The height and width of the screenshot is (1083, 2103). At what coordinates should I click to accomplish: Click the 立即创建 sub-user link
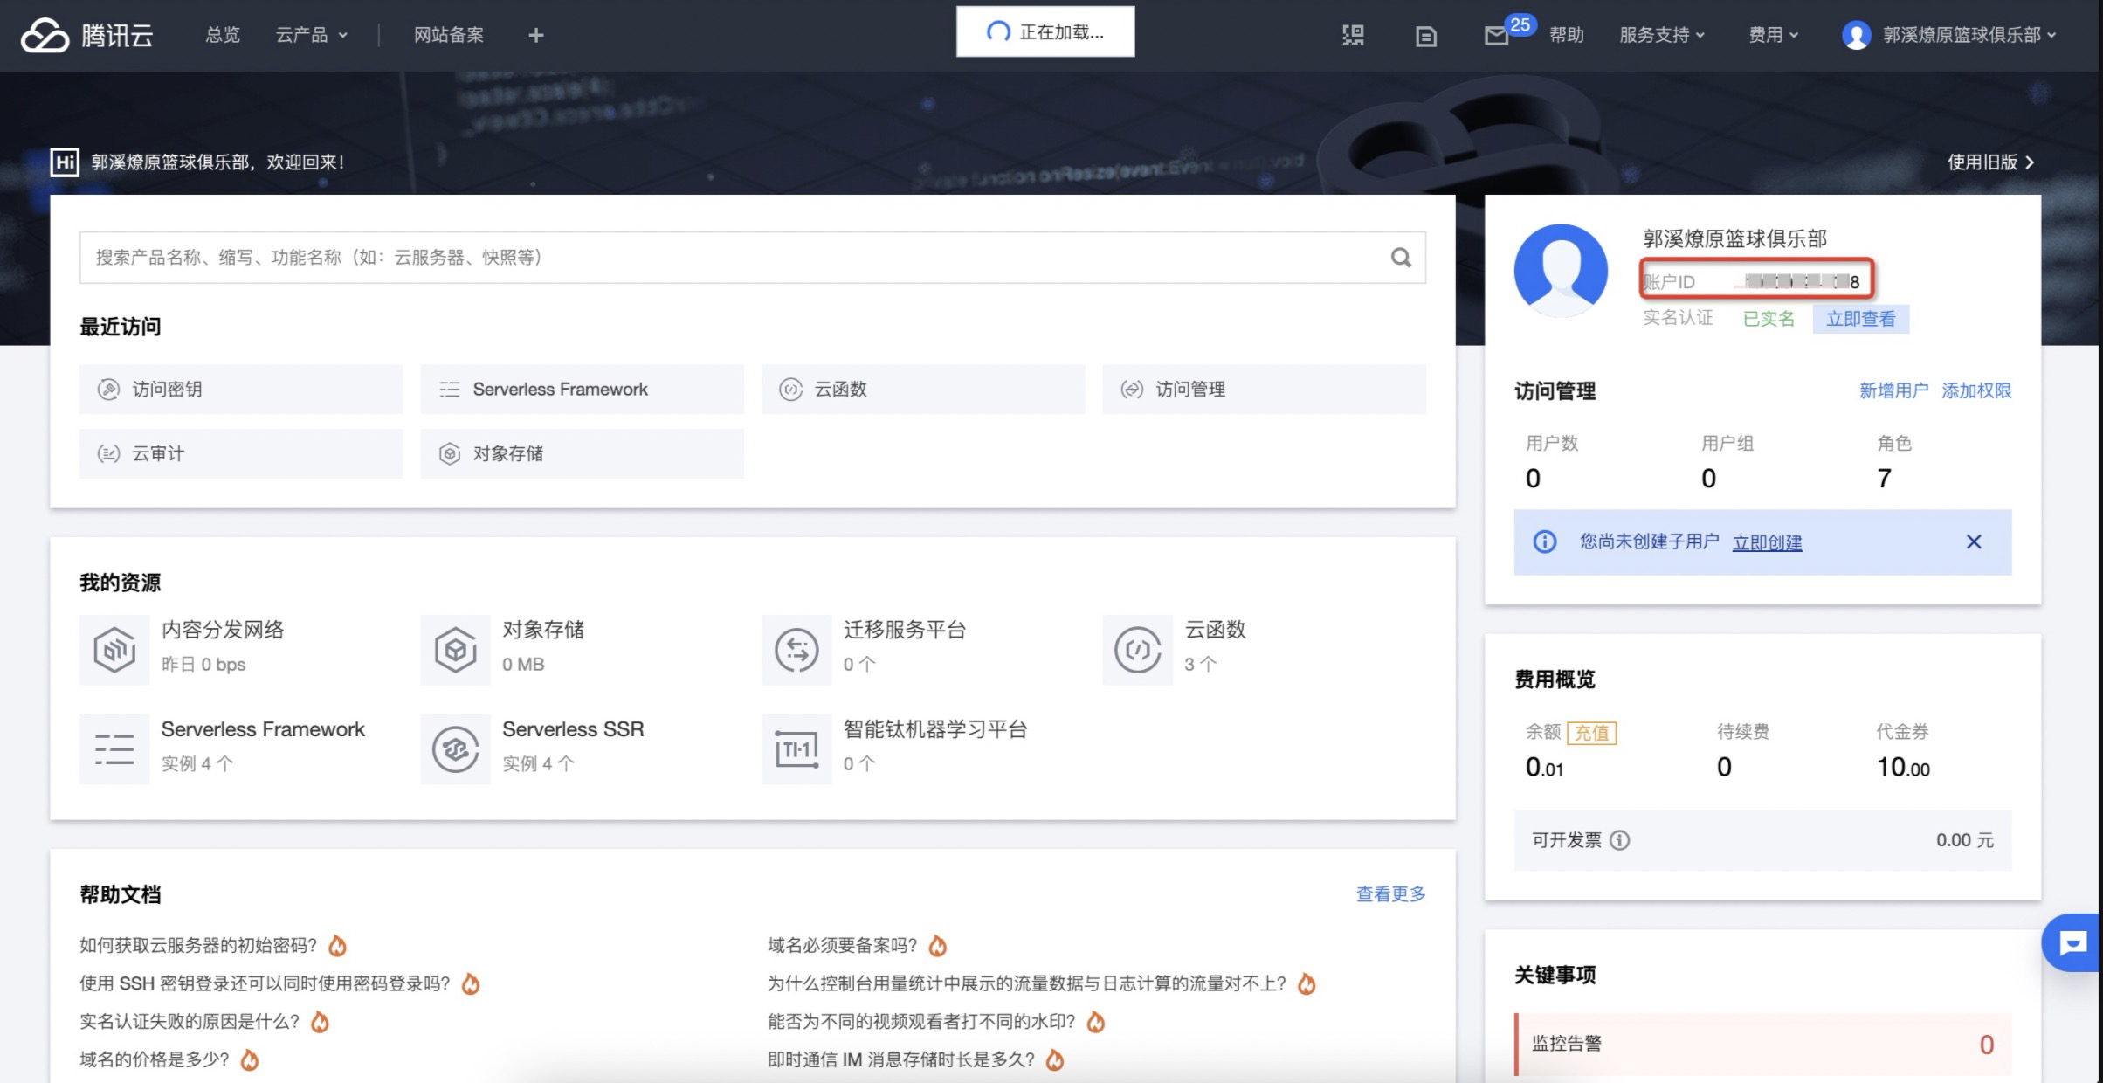pyautogui.click(x=1767, y=542)
